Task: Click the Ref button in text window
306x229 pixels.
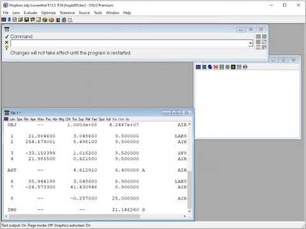Action: pyautogui.click(x=88, y=119)
